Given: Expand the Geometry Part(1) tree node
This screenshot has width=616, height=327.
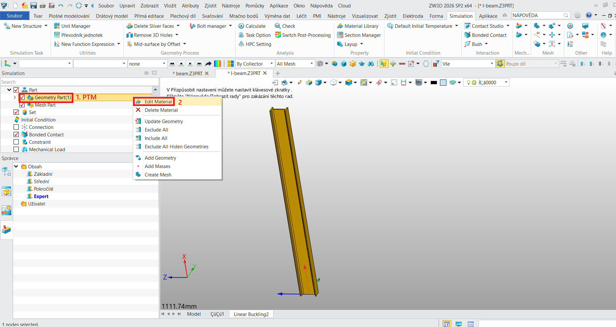Looking at the screenshot, I should (x=15, y=97).
